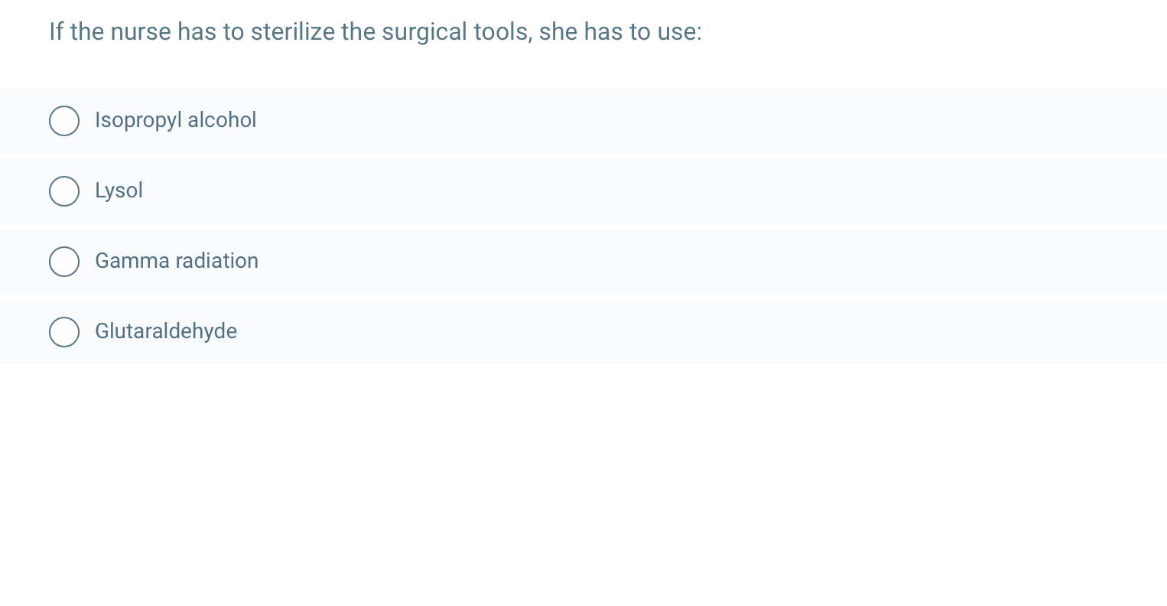This screenshot has width=1167, height=606.
Task: Select the Isopropyl alcohol radio button
Action: tap(64, 120)
